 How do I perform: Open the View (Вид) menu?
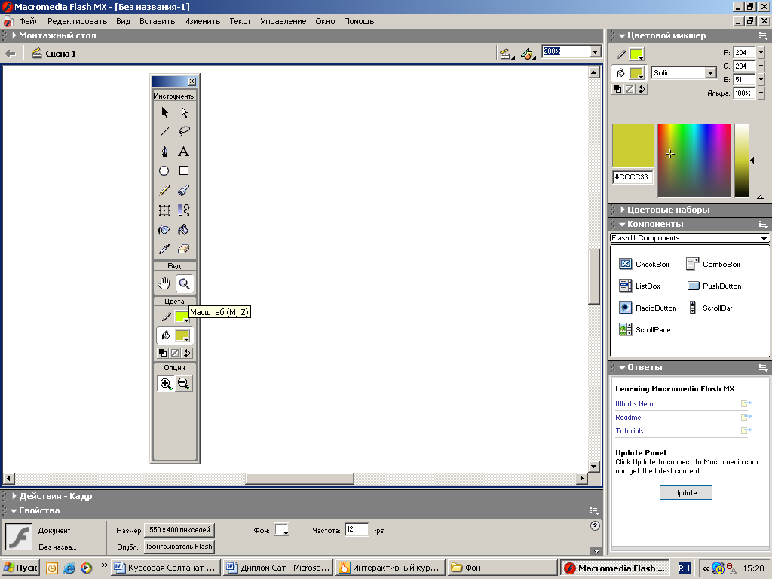[x=123, y=21]
